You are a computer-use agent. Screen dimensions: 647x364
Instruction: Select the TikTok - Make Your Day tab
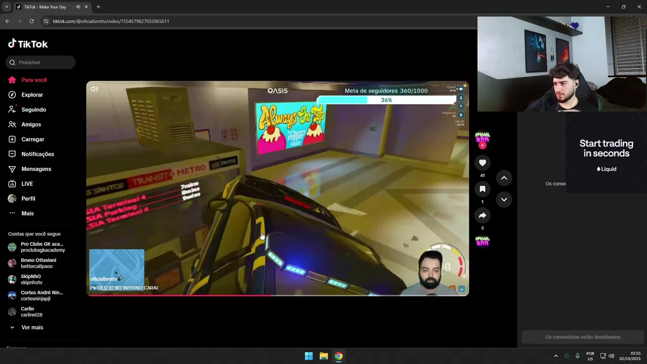click(x=53, y=7)
